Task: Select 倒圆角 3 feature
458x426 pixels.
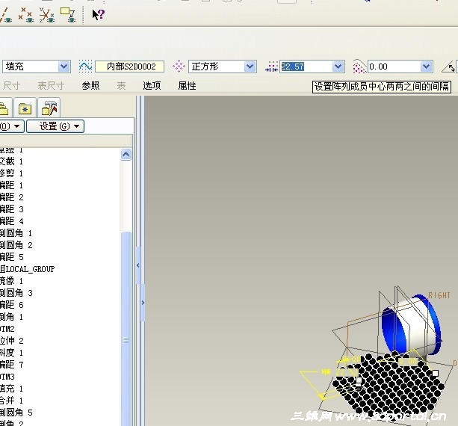Action: 16,293
